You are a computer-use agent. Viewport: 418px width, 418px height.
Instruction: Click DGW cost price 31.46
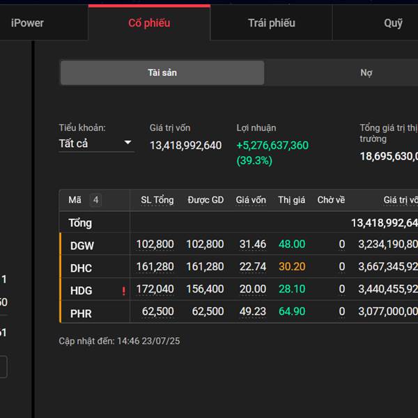tap(253, 245)
